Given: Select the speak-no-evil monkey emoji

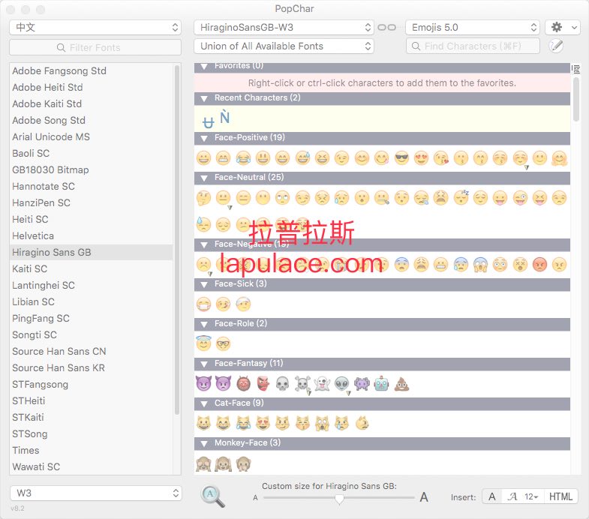Looking at the screenshot, I should 243,463.
